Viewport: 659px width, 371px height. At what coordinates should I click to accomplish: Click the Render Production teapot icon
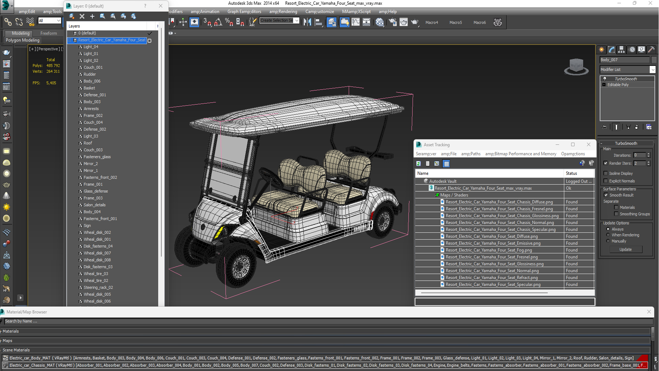(415, 22)
